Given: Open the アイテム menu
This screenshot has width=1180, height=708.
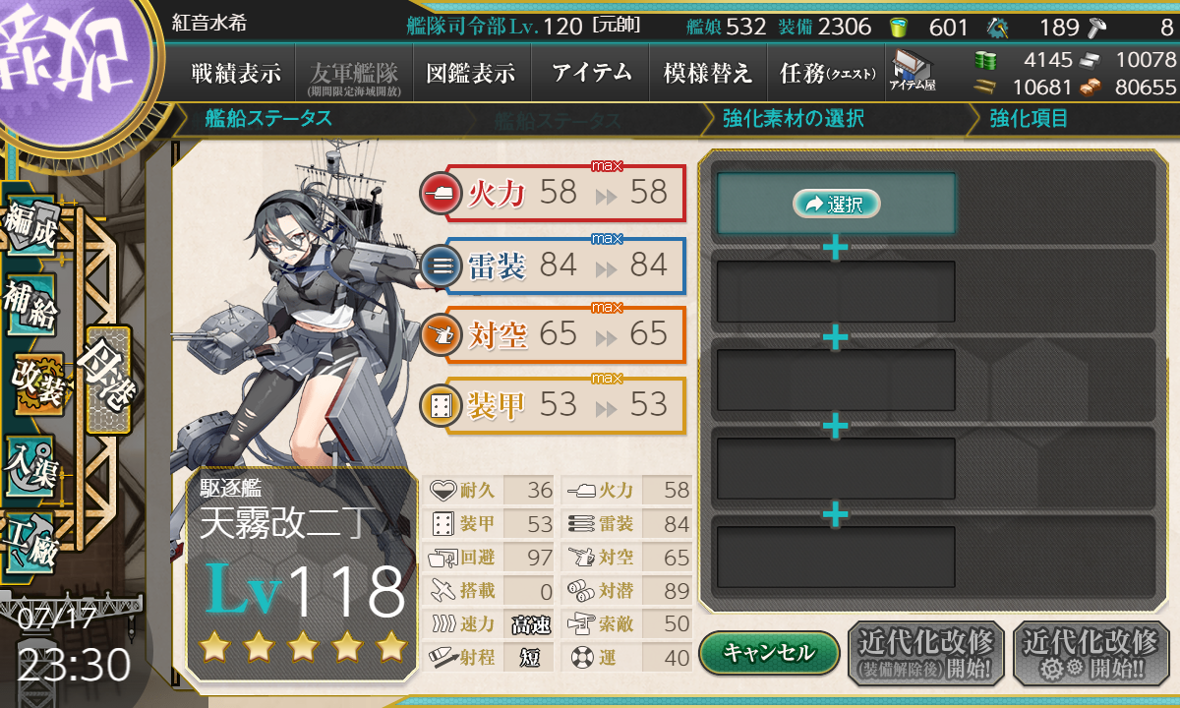Looking at the screenshot, I should pyautogui.click(x=591, y=74).
